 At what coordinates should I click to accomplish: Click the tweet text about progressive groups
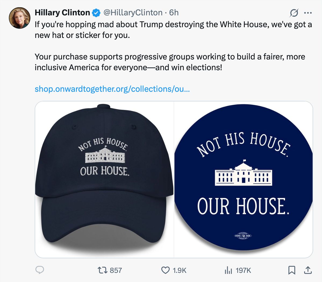[x=170, y=62]
